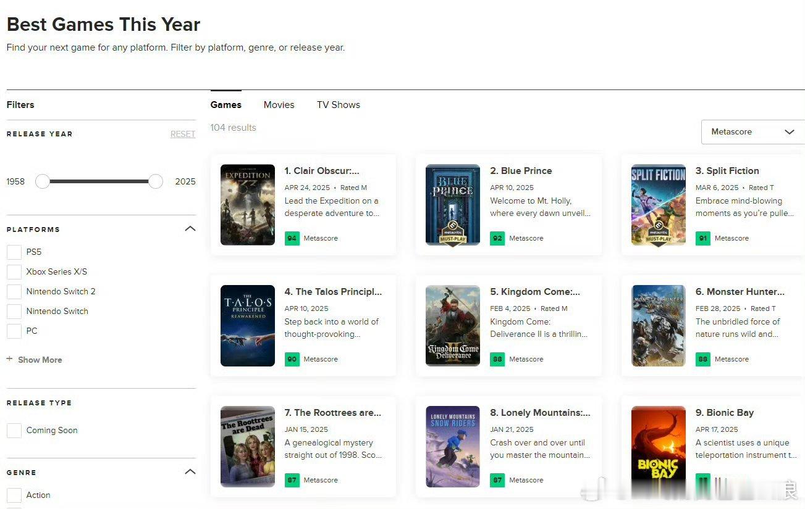The image size is (805, 509).
Task: Click the 94 Metascore badge for Clair Obscur
Action: 292,238
